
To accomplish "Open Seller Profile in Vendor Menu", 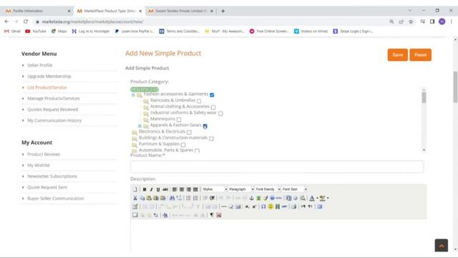I will [40, 65].
